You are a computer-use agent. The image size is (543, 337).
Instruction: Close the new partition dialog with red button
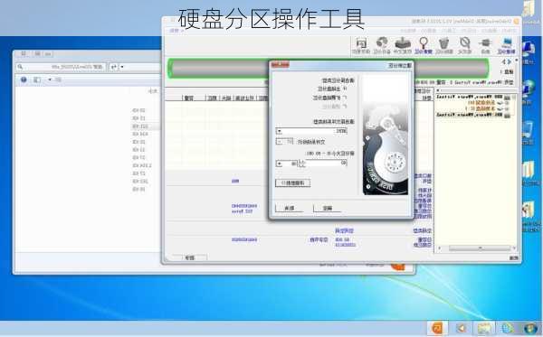tap(280, 65)
